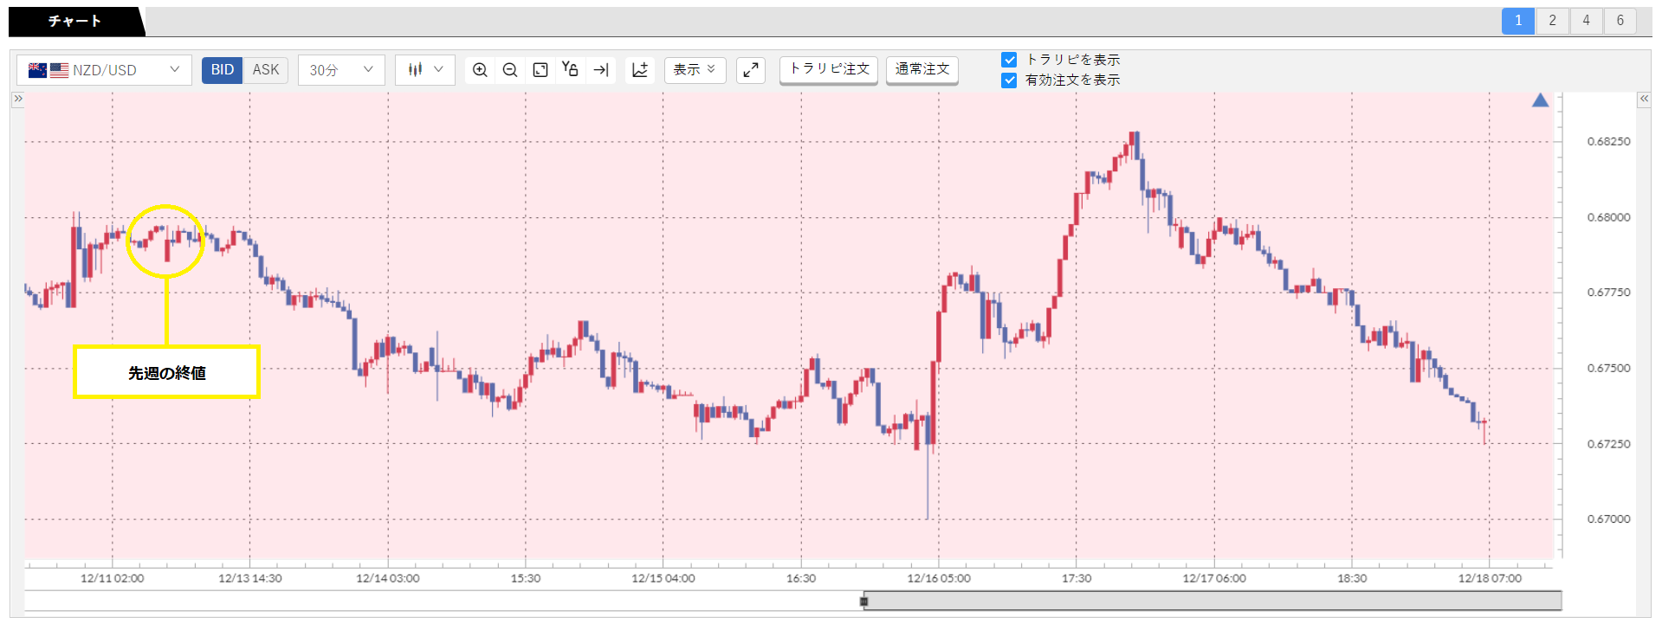This screenshot has width=1662, height=624.
Task: Click the fit-to-view square icon
Action: (540, 70)
